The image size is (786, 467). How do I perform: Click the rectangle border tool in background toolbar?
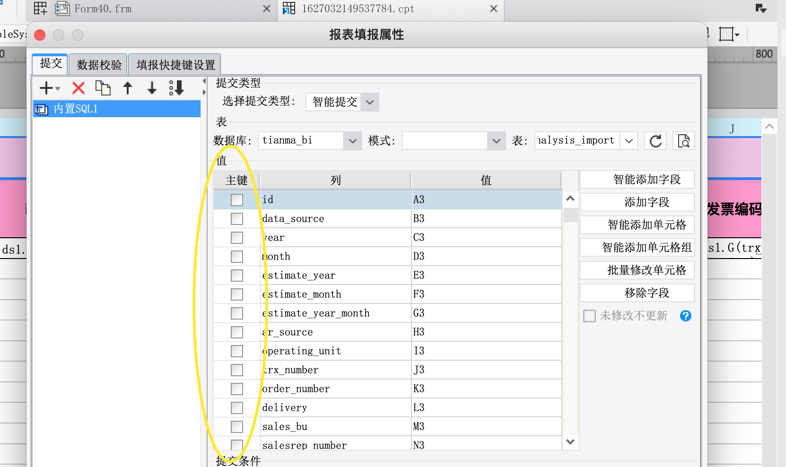point(726,34)
